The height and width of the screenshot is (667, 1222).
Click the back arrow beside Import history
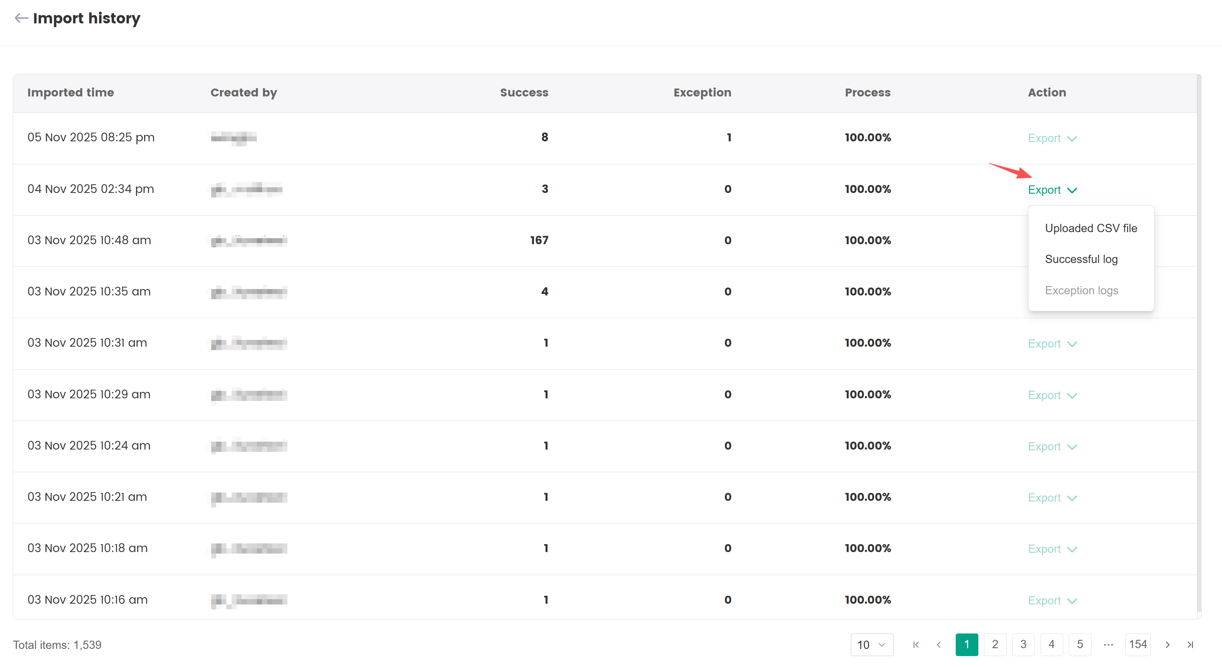21,18
